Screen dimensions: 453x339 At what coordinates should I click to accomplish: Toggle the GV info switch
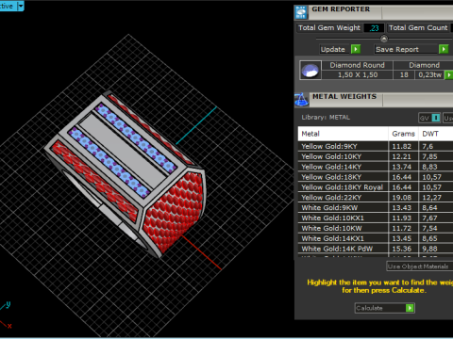[436, 118]
